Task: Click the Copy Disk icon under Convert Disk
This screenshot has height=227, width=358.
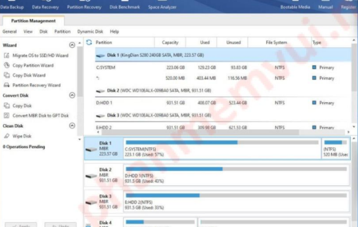Action: point(7,105)
